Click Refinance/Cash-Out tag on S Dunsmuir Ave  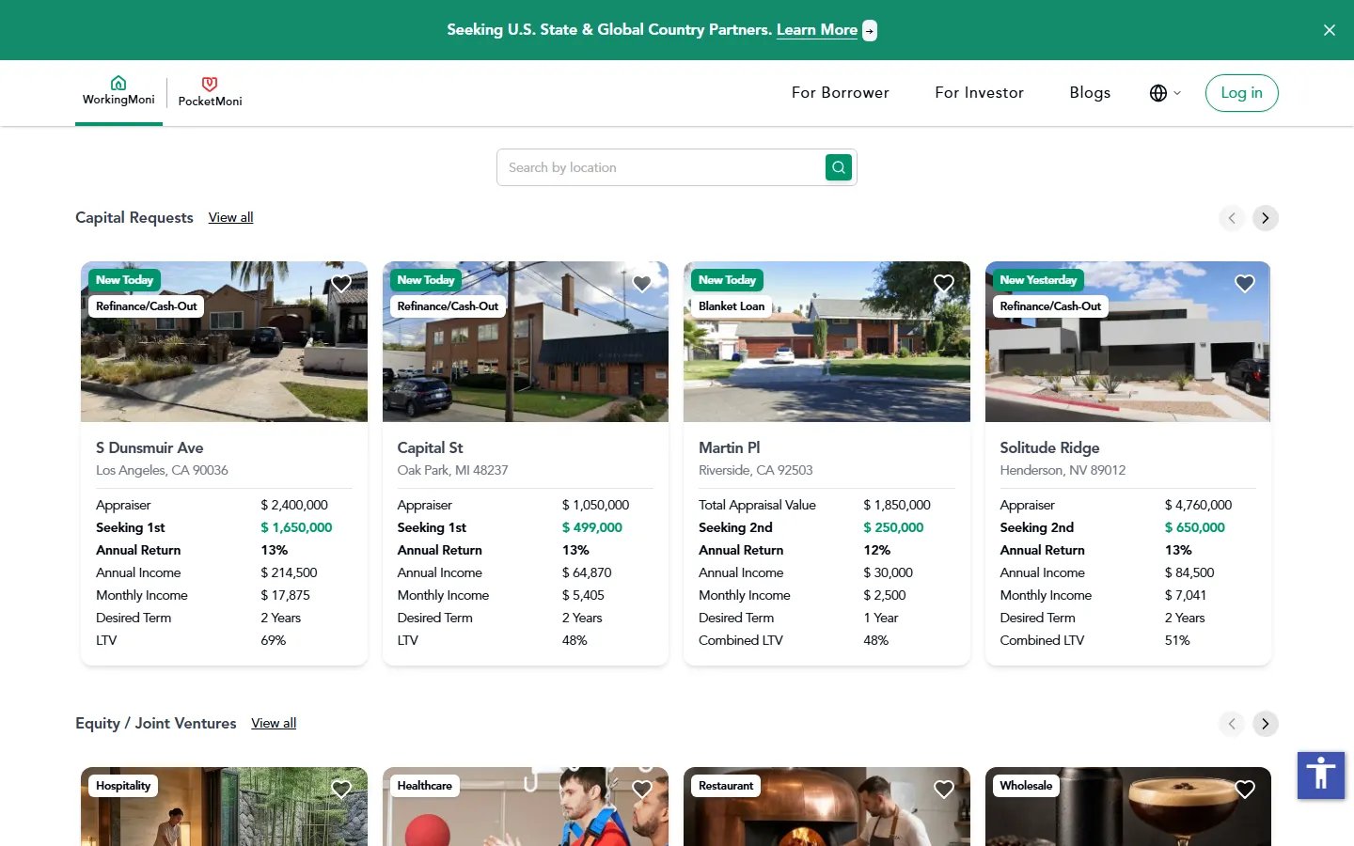(146, 306)
